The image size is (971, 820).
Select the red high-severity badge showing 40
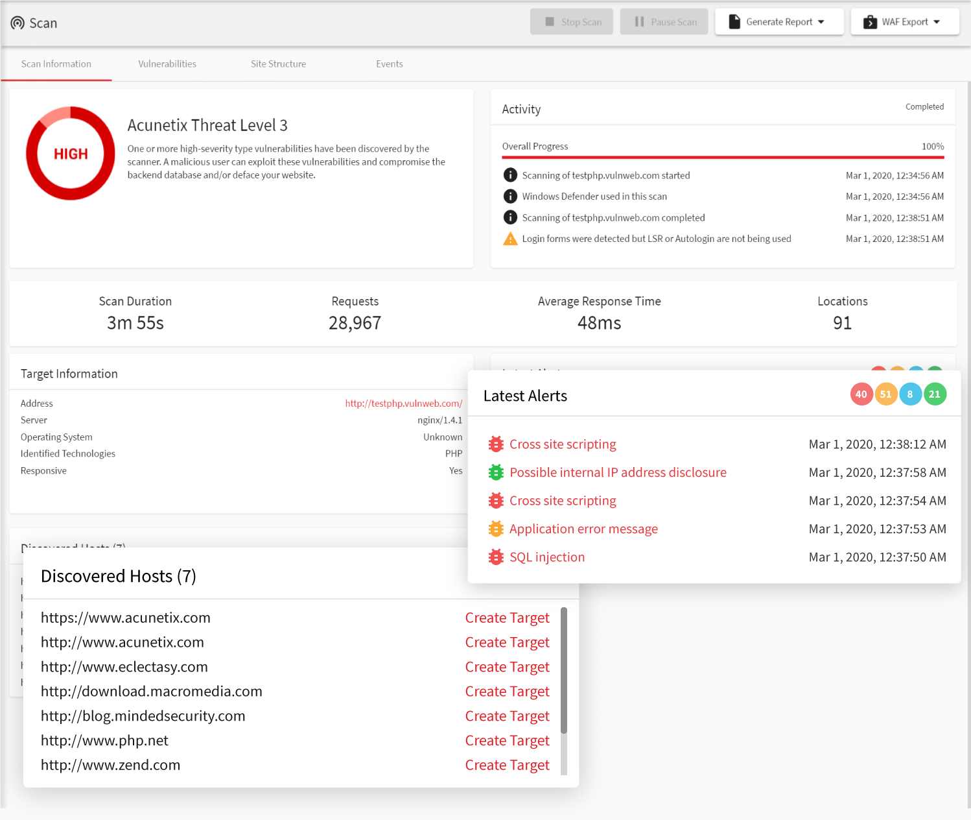coord(861,394)
